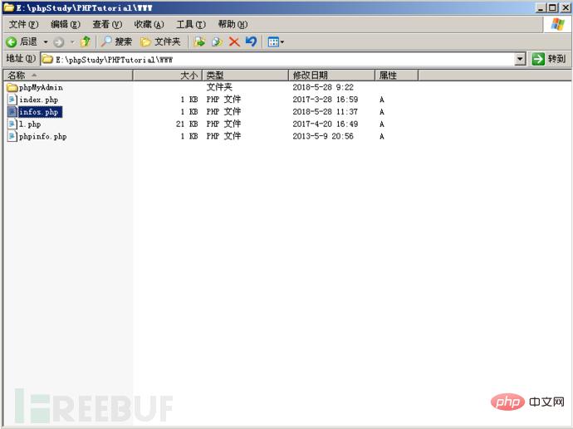Click the Windows flag logo icon

tap(558, 25)
